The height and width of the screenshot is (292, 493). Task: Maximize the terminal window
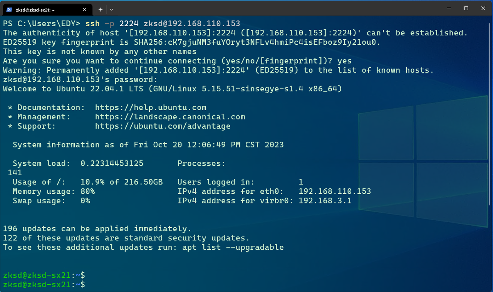(x=466, y=8)
